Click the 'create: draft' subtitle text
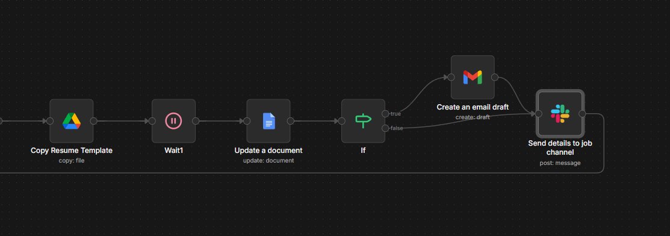 pos(473,117)
